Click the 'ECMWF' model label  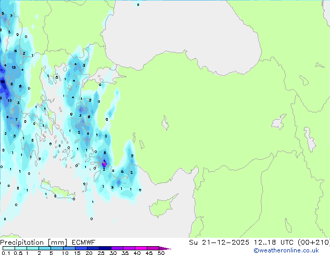click(84, 243)
